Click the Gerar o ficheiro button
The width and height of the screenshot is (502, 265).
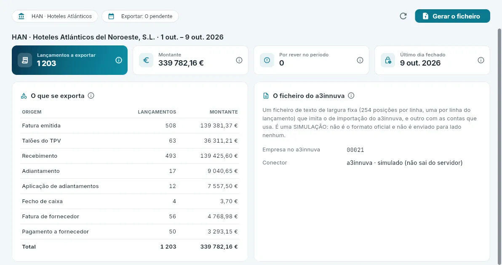click(x=452, y=16)
